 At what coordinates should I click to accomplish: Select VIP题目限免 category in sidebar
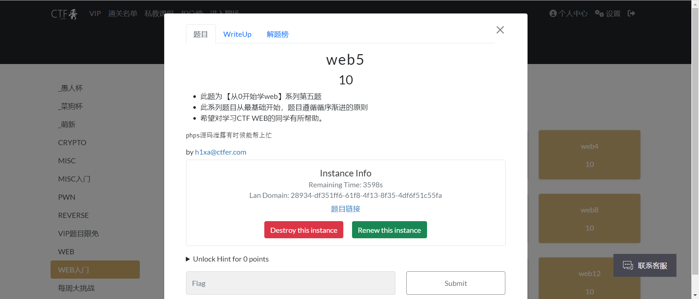click(78, 234)
